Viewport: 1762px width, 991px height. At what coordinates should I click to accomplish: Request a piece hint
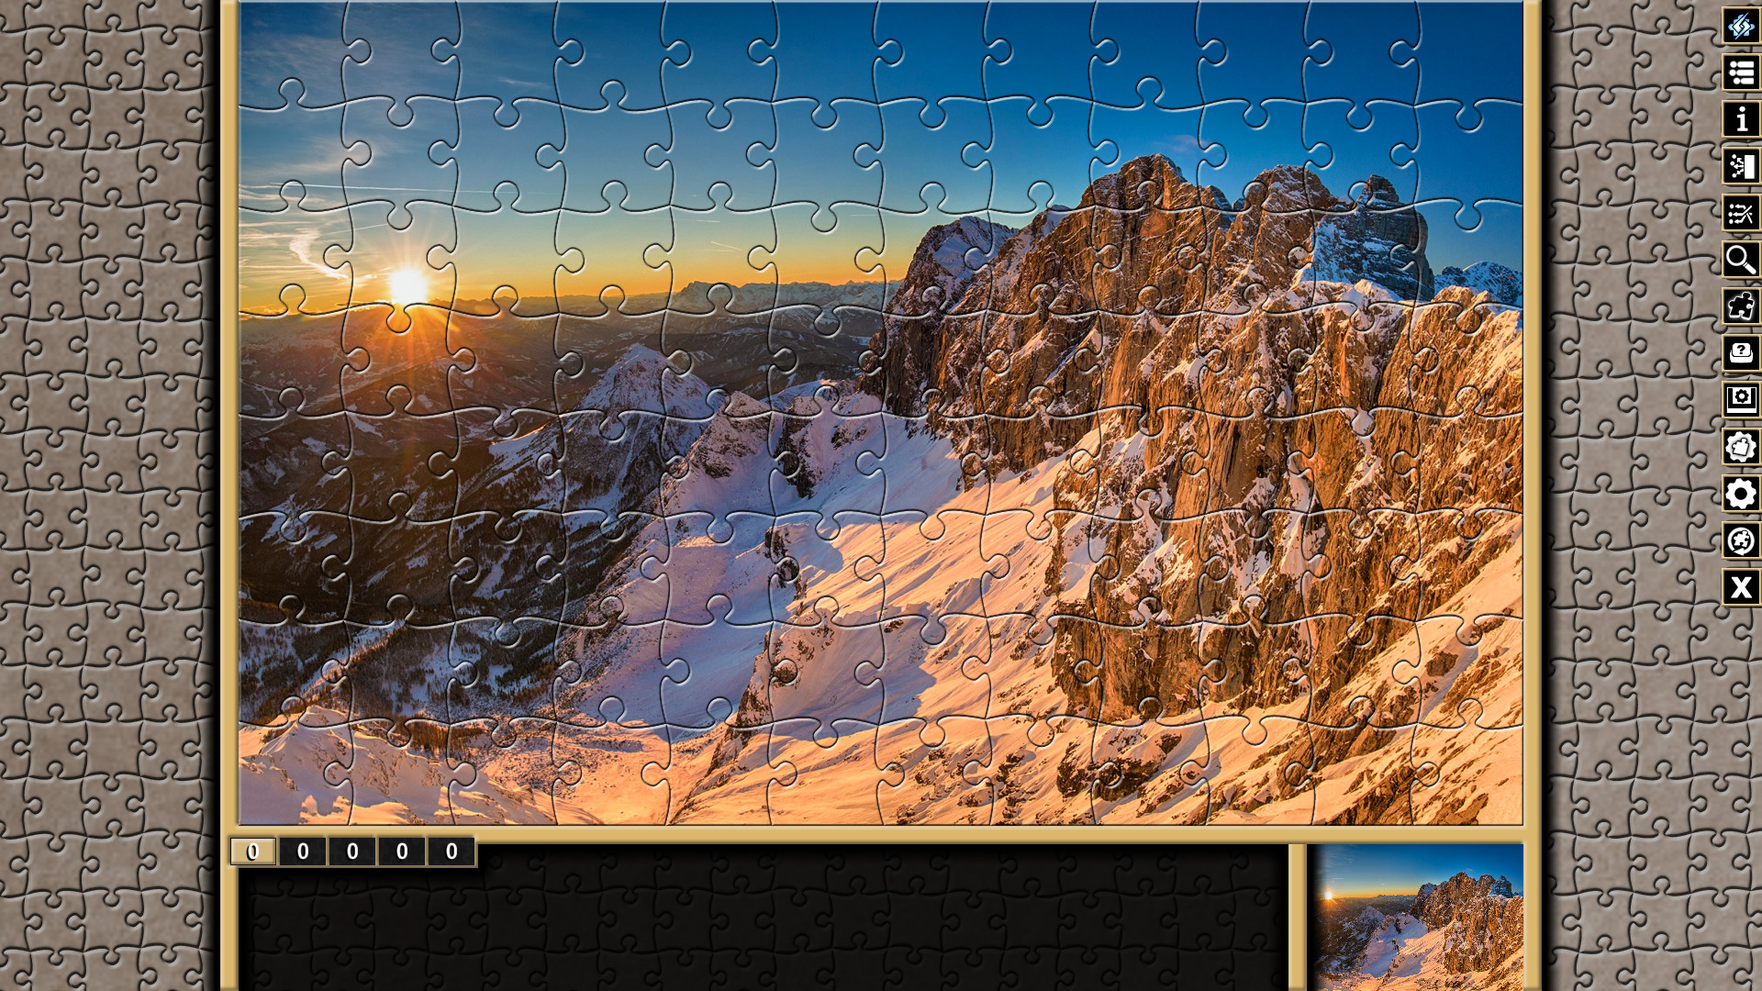1740,352
